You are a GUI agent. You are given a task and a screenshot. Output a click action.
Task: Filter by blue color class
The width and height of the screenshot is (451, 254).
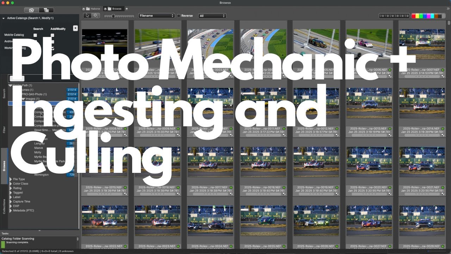coord(425,16)
